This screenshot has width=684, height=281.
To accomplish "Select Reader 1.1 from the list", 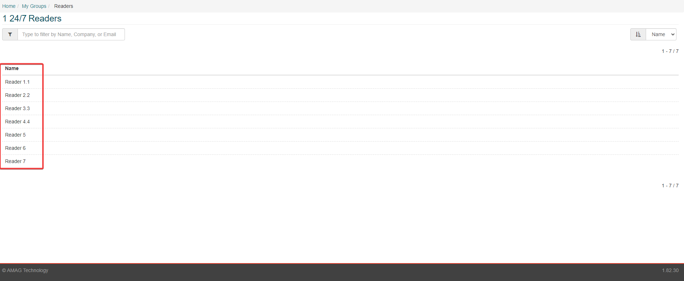I will pyautogui.click(x=17, y=82).
